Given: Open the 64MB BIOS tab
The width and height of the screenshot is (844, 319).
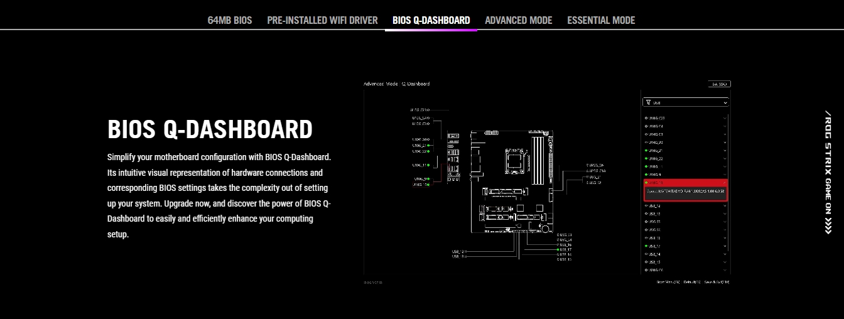Looking at the screenshot, I should tap(230, 20).
